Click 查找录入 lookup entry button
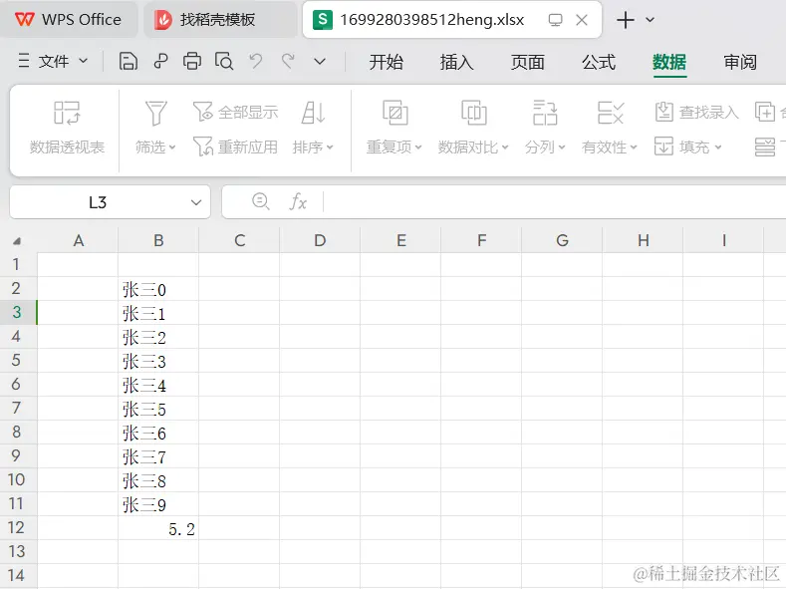 click(696, 112)
